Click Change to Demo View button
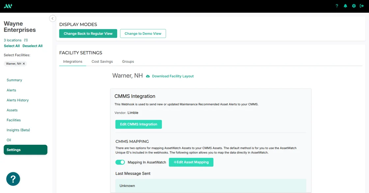The width and height of the screenshot is (369, 193). point(143,34)
